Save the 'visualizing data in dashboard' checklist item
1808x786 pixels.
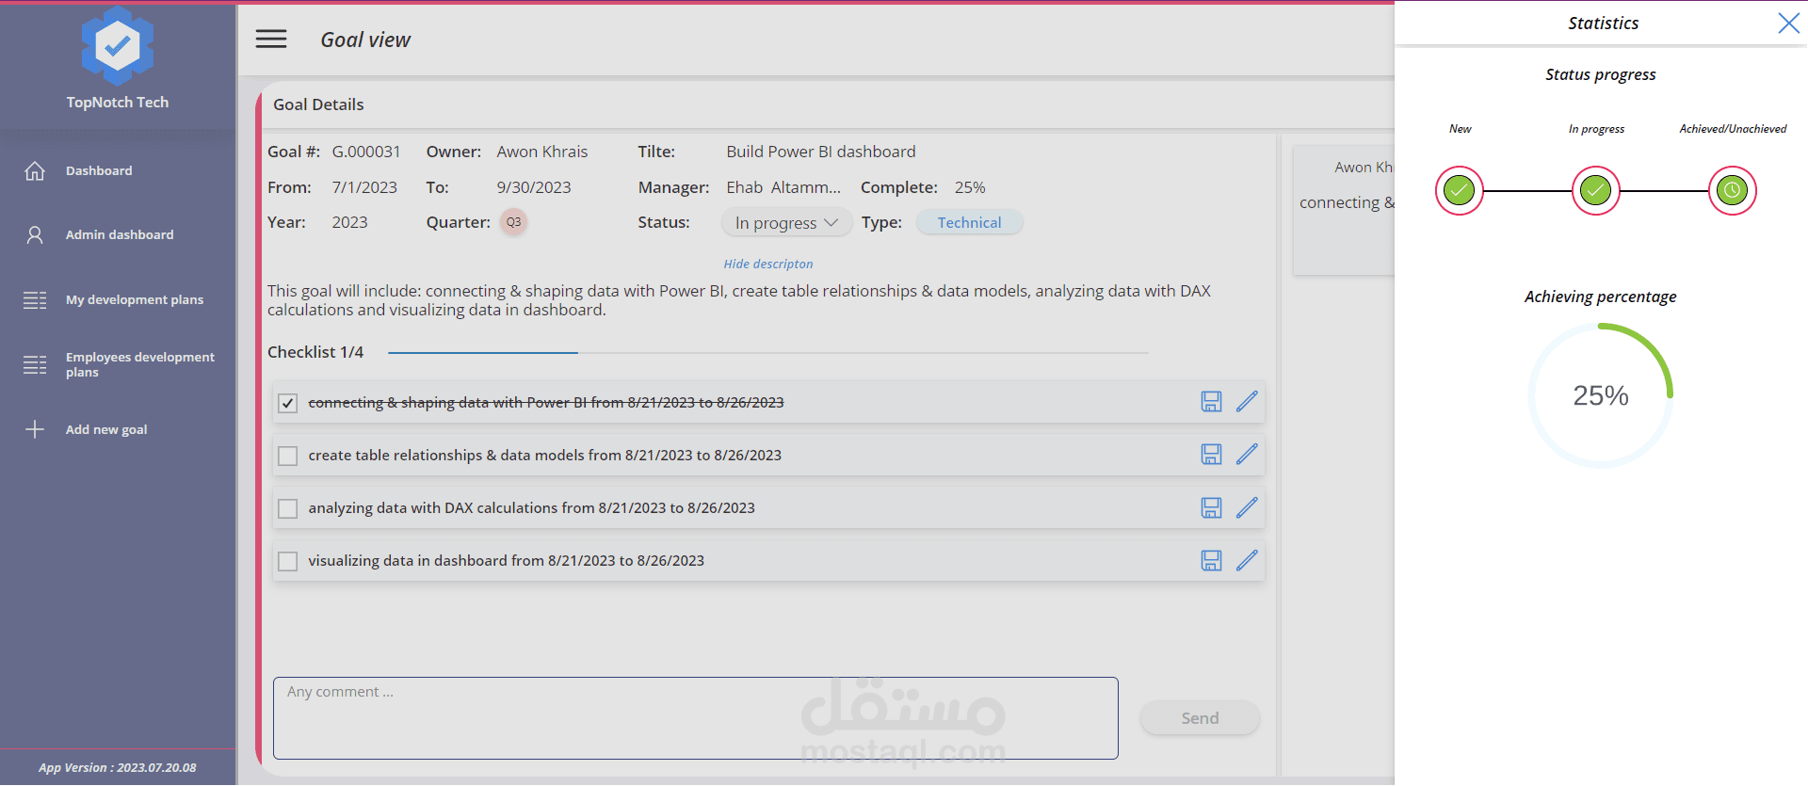coord(1211,560)
